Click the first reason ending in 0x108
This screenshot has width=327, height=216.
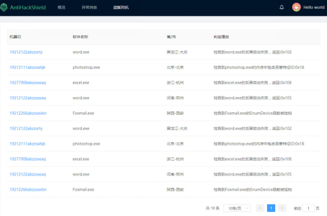tap(252, 82)
